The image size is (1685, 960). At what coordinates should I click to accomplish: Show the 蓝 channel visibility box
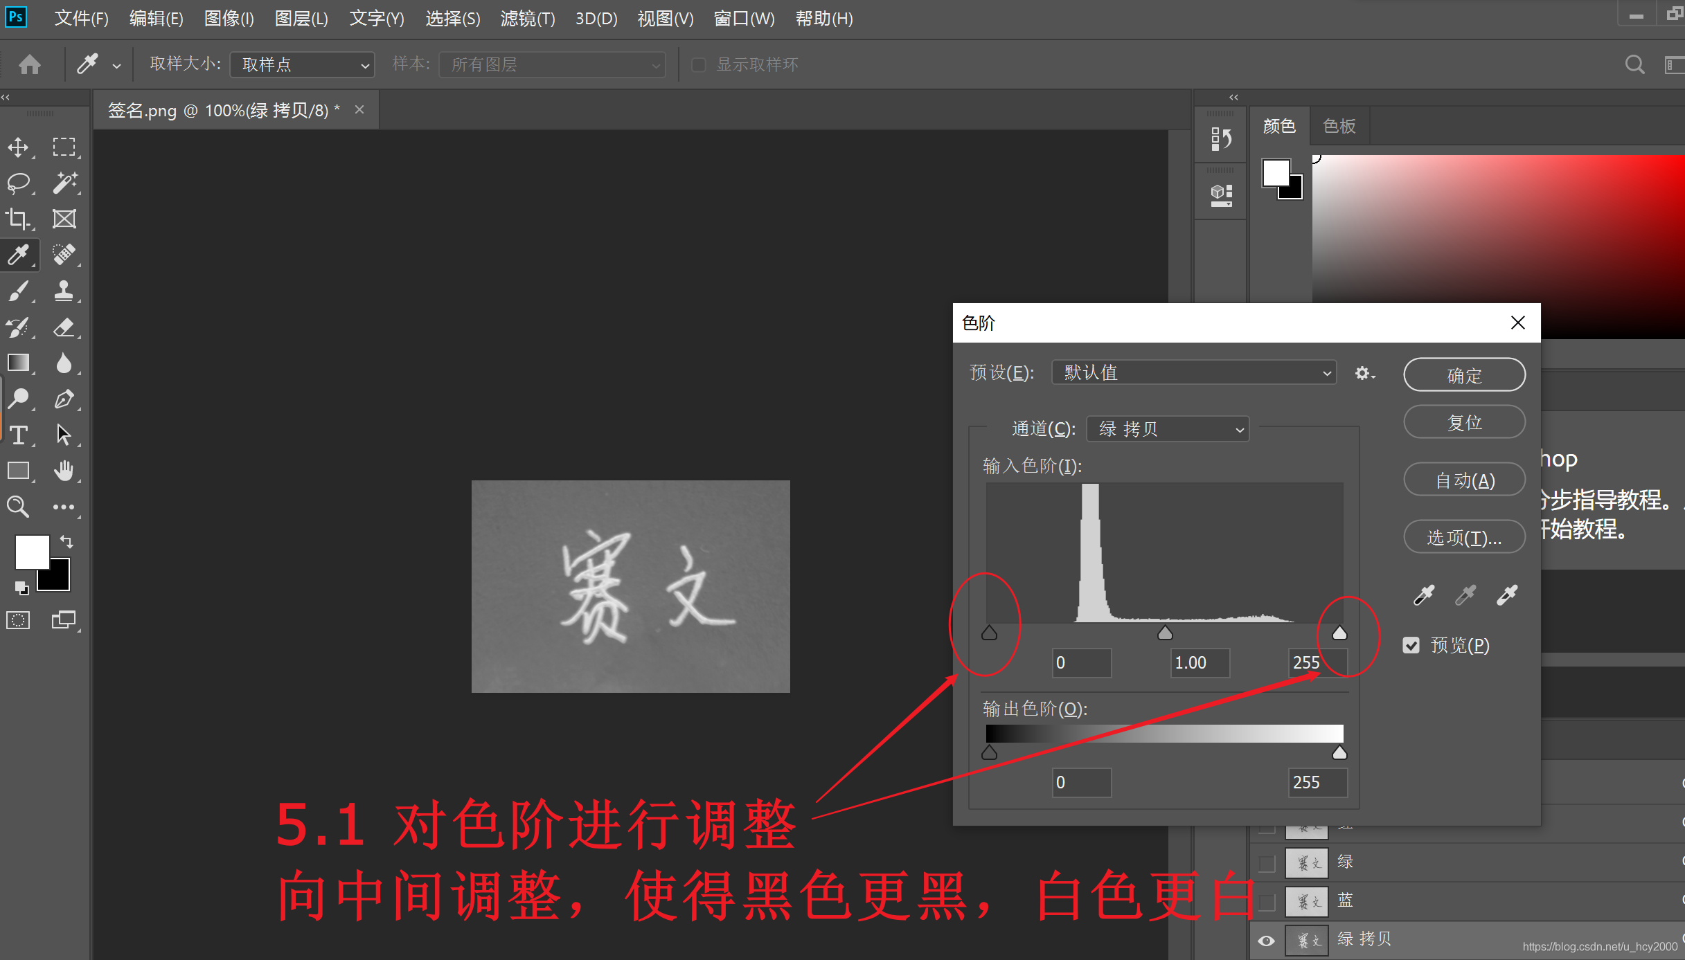tap(1266, 901)
